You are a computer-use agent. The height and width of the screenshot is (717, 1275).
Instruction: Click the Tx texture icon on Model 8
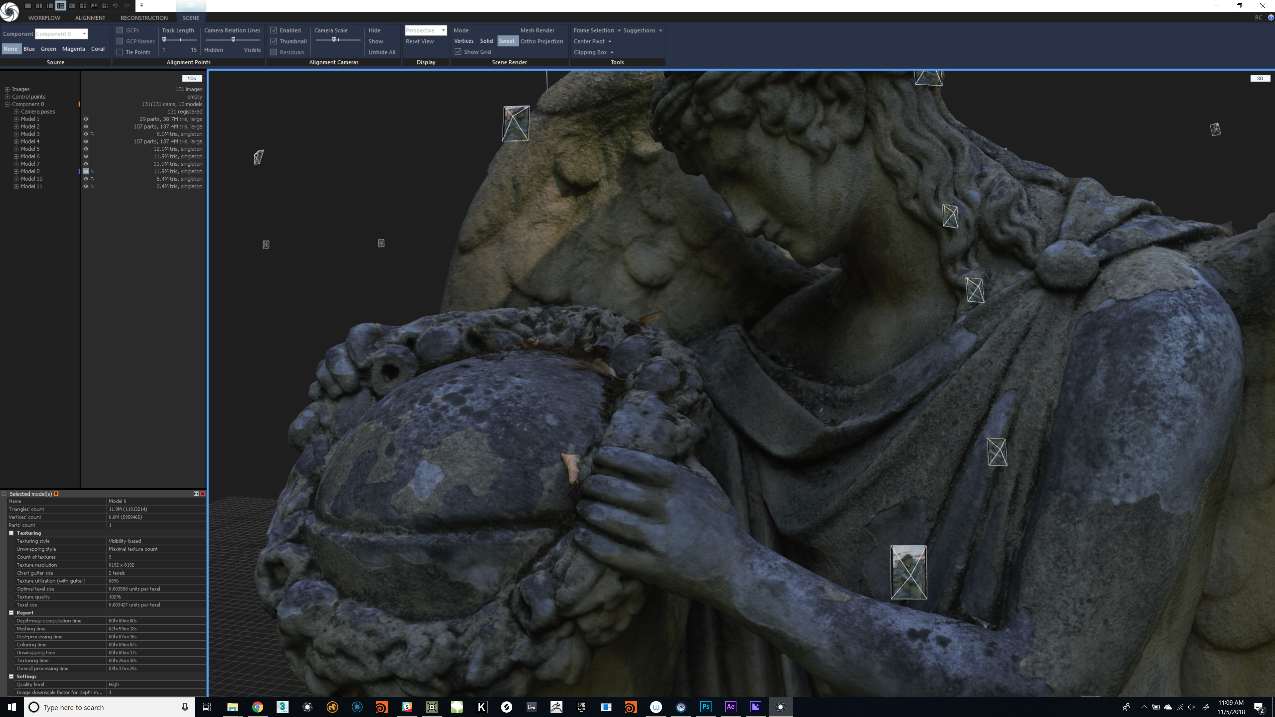click(93, 171)
